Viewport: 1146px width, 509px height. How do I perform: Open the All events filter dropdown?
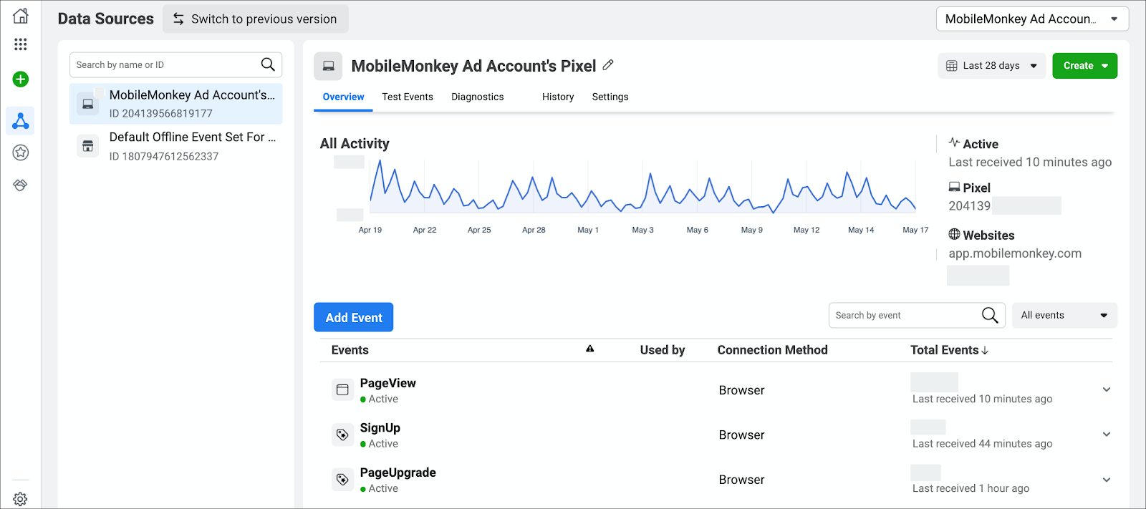pyautogui.click(x=1064, y=315)
